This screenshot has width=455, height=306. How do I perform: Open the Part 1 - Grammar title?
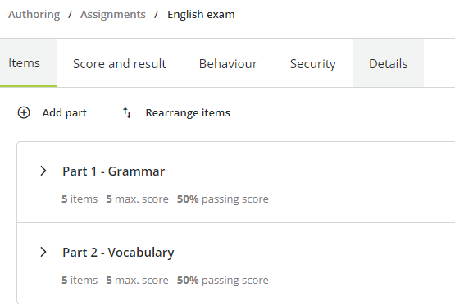pyautogui.click(x=114, y=171)
